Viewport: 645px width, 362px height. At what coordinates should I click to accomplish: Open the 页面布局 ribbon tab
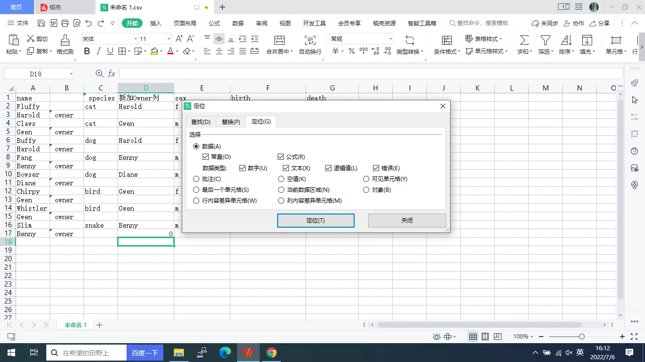point(185,23)
